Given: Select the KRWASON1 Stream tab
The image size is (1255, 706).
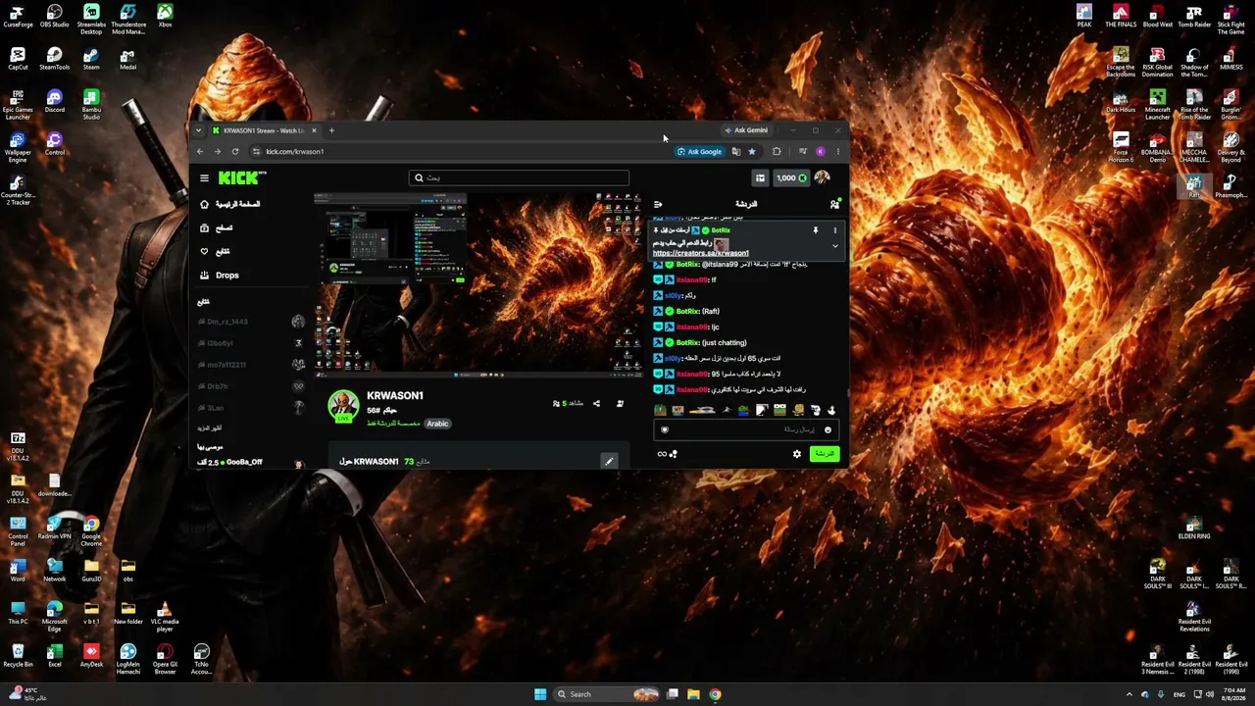Looking at the screenshot, I should (x=264, y=130).
